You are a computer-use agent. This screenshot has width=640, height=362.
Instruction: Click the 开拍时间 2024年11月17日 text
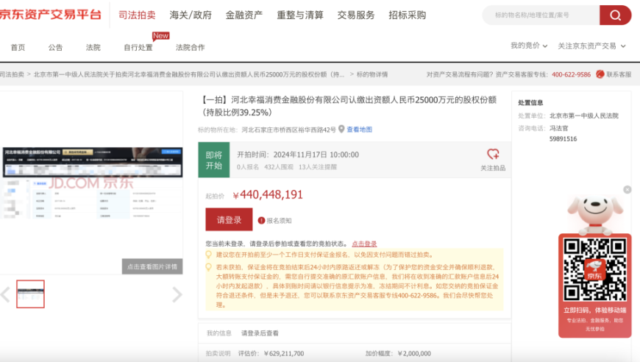click(x=298, y=155)
